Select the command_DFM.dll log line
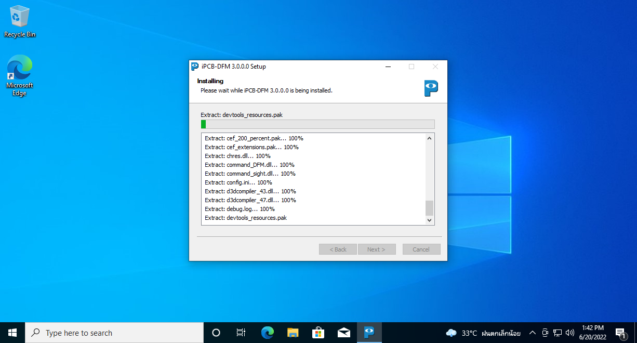637x343 pixels. pyautogui.click(x=249, y=165)
